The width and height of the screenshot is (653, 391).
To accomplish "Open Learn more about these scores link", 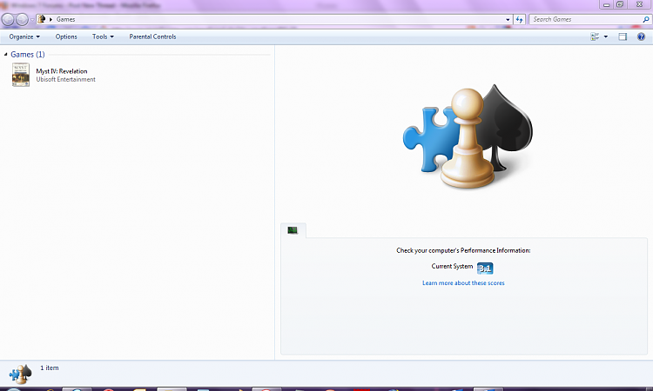I will 463,283.
